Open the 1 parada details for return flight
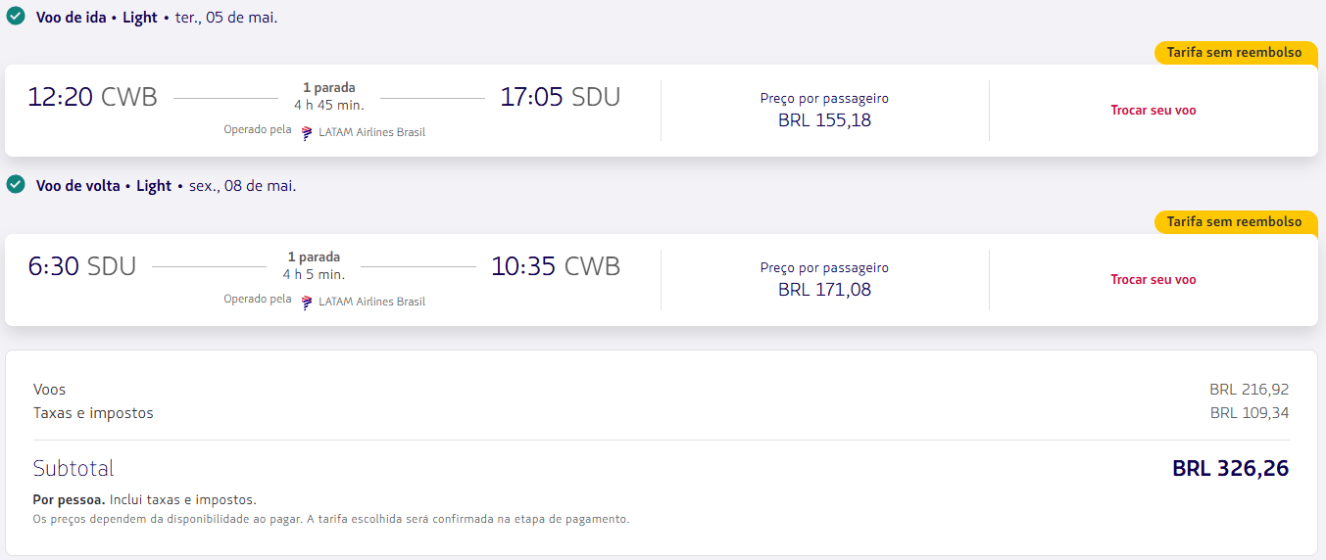The image size is (1326, 560). 314,257
